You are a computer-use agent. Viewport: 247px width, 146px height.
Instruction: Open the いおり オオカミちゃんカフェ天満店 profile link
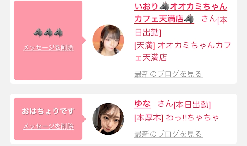coord(181,13)
